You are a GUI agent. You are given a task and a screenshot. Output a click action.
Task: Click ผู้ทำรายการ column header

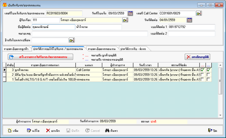point(118,65)
